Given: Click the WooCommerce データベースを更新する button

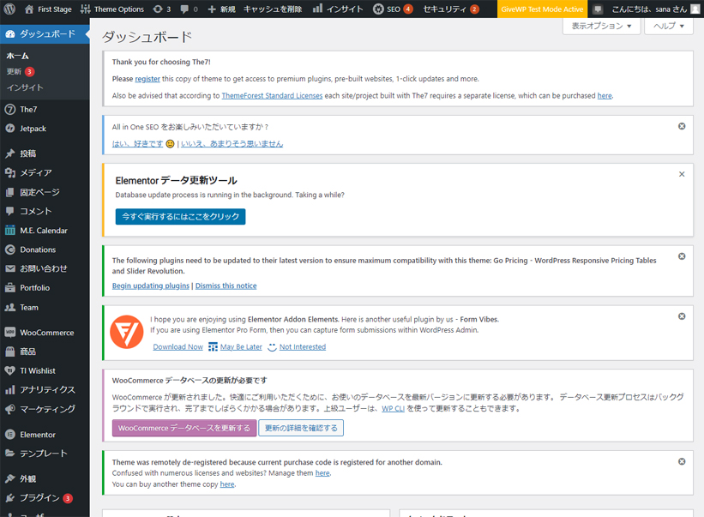Looking at the screenshot, I should [184, 428].
